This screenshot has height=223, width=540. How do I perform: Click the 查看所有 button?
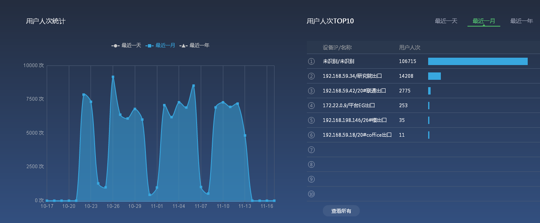click(341, 211)
